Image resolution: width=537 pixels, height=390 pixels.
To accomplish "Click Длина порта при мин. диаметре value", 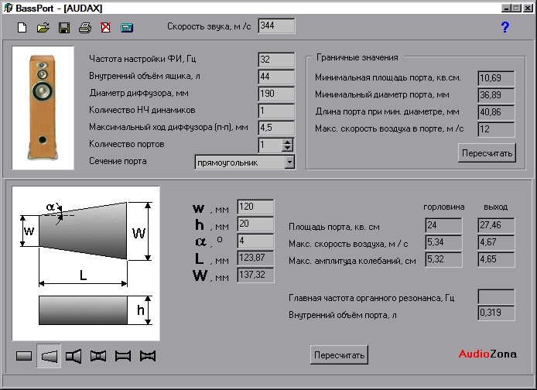I will coord(496,112).
